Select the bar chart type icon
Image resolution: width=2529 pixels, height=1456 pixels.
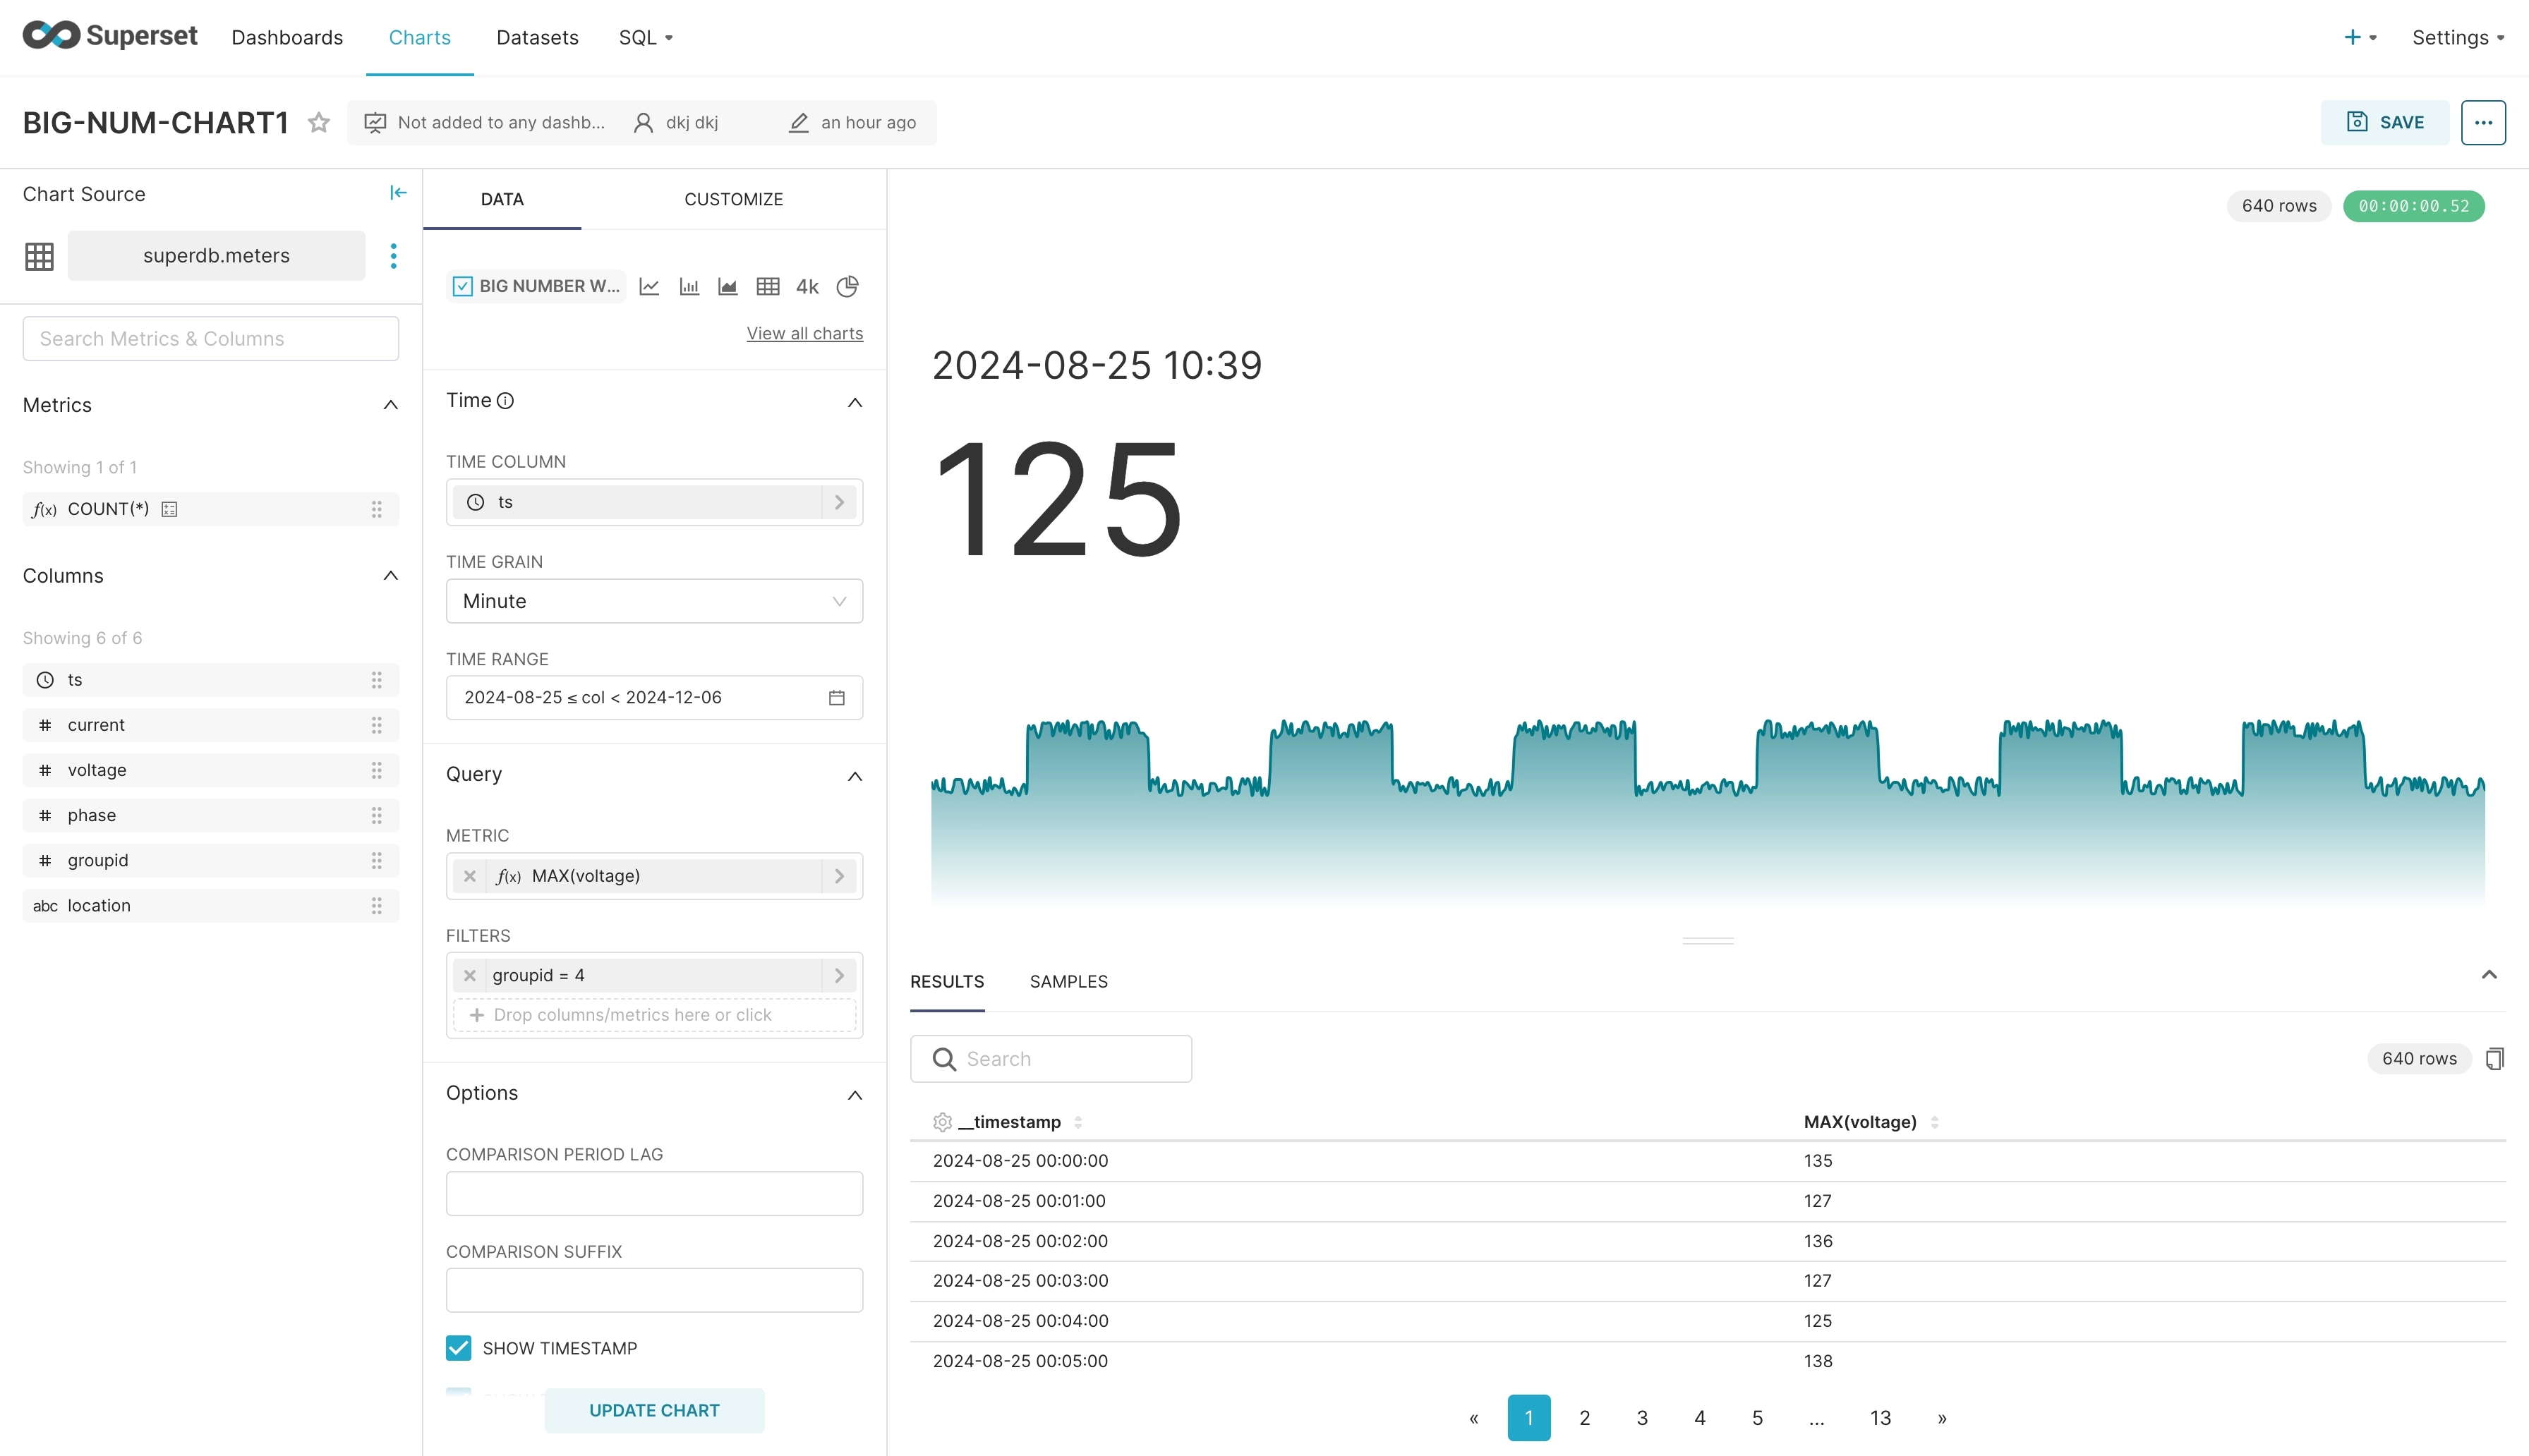689,287
